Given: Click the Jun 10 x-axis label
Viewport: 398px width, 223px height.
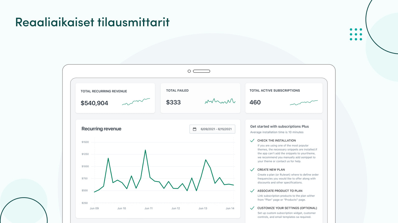Looking at the screenshot, I should click(122, 208).
